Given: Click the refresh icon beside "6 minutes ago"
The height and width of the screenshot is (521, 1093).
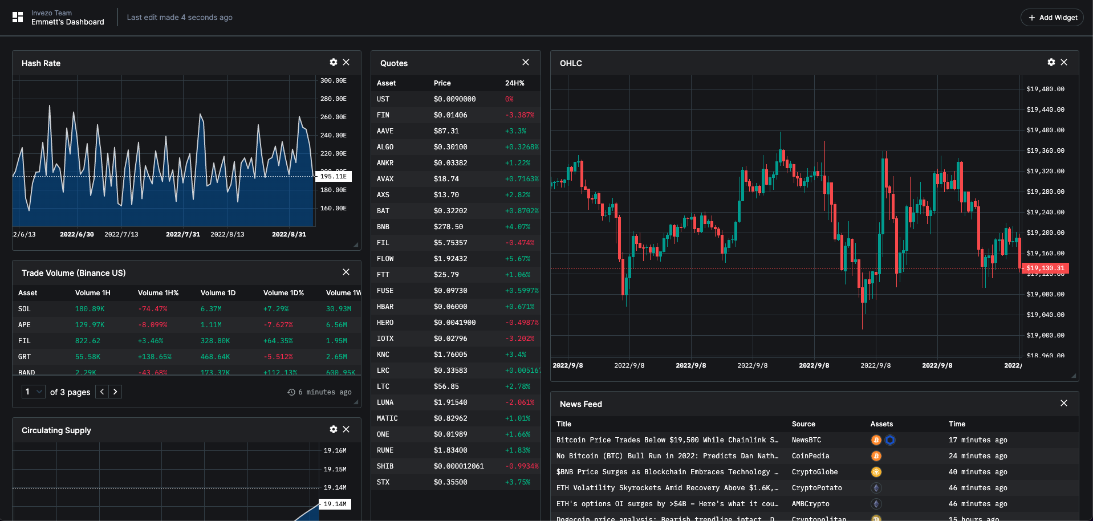Looking at the screenshot, I should pos(291,392).
